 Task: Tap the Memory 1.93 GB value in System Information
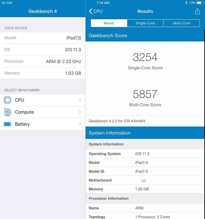[142, 189]
